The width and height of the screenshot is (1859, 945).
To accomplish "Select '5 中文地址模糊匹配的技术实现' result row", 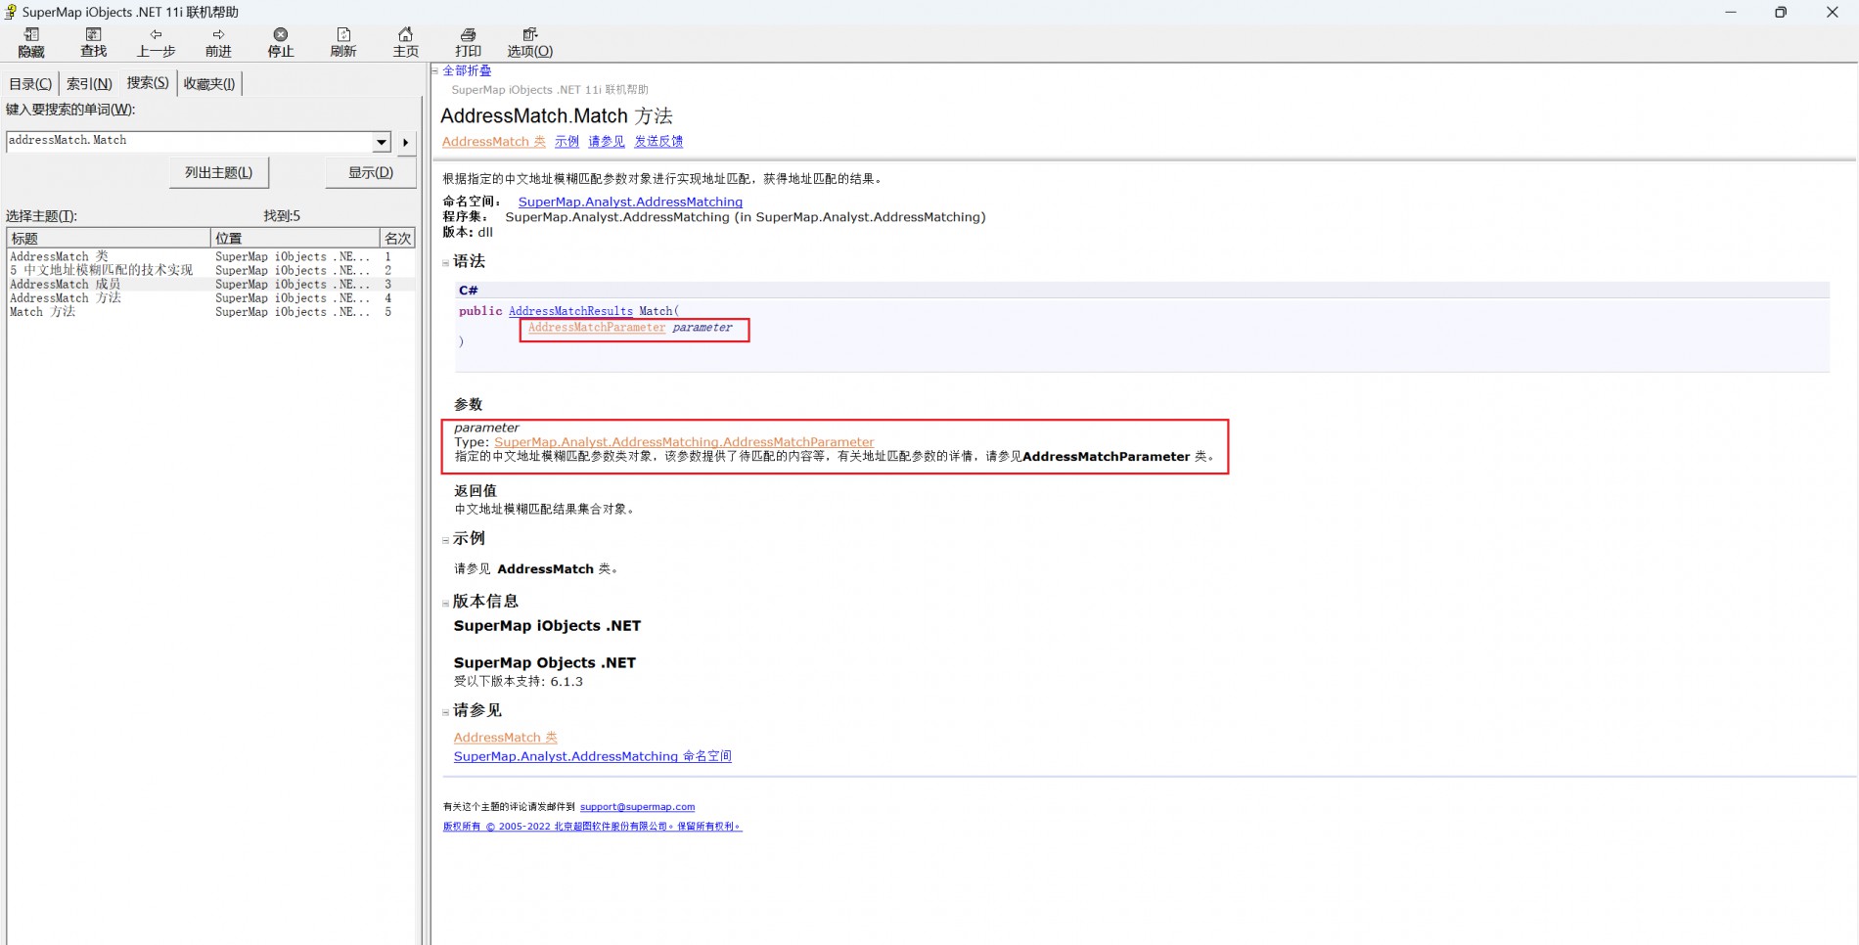I will (x=211, y=270).
